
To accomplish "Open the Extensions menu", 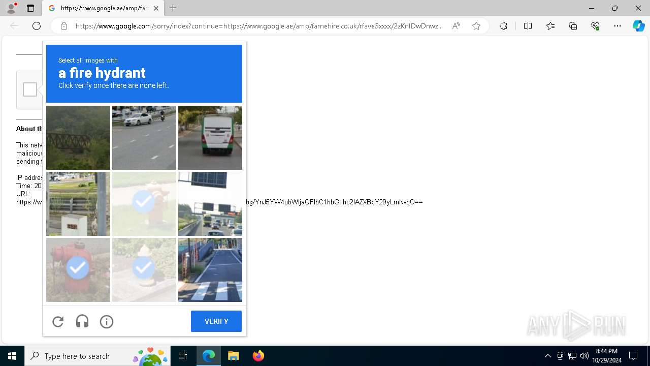I will coord(503,26).
